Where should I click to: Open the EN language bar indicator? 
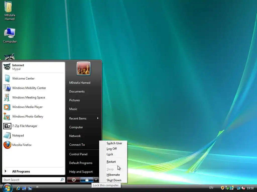pos(211,188)
